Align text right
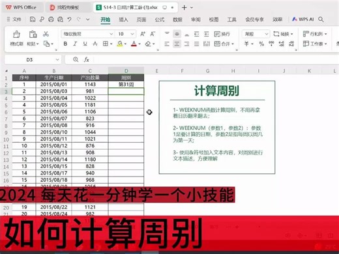Image resolution: width=339 pixels, height=254 pixels. (x=186, y=44)
